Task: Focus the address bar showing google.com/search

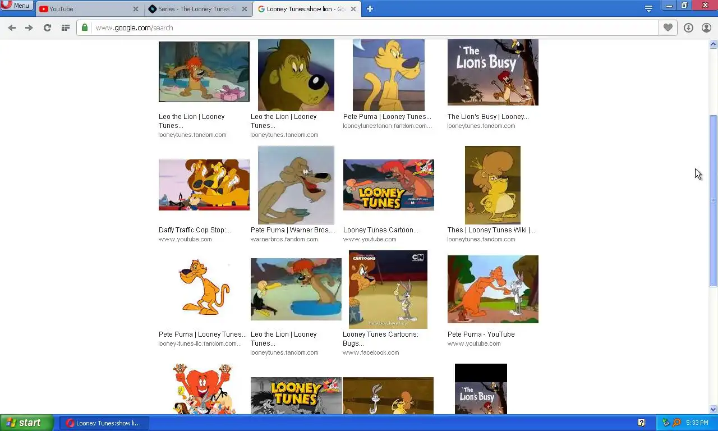Action: click(x=367, y=27)
